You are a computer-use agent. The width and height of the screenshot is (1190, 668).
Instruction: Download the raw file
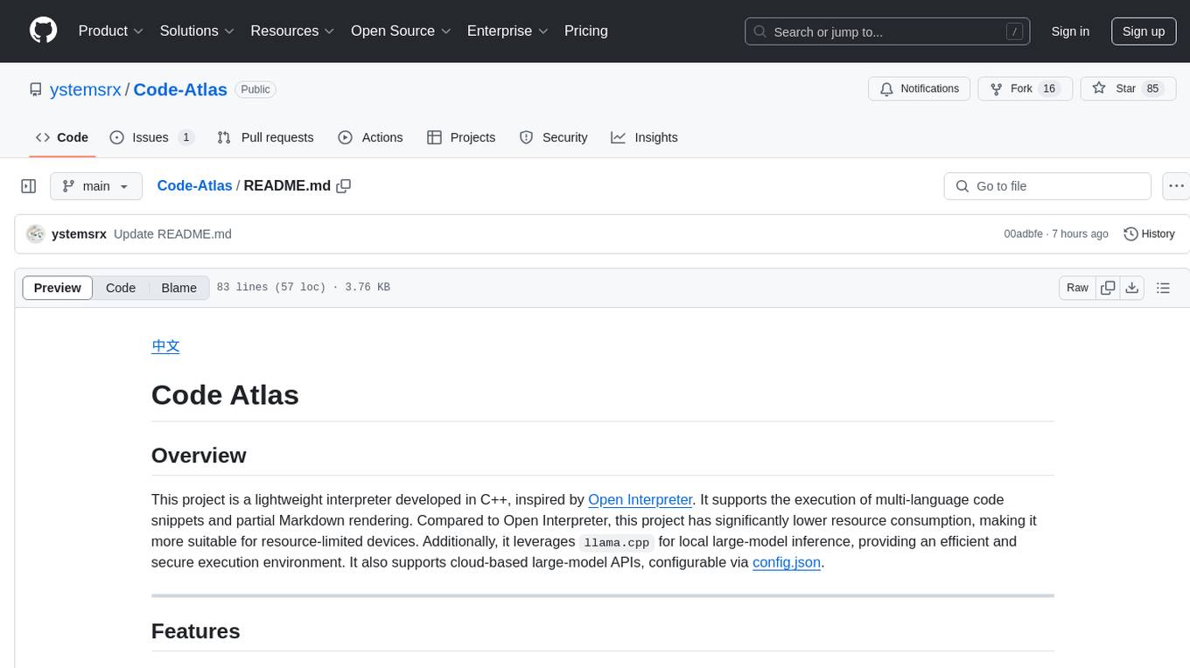click(x=1132, y=288)
